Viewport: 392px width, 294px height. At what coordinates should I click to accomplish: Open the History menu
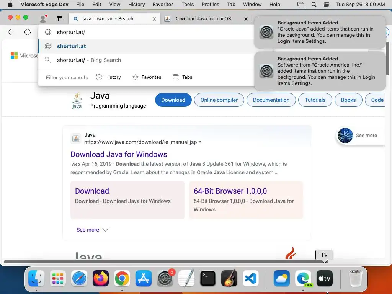point(136,4)
